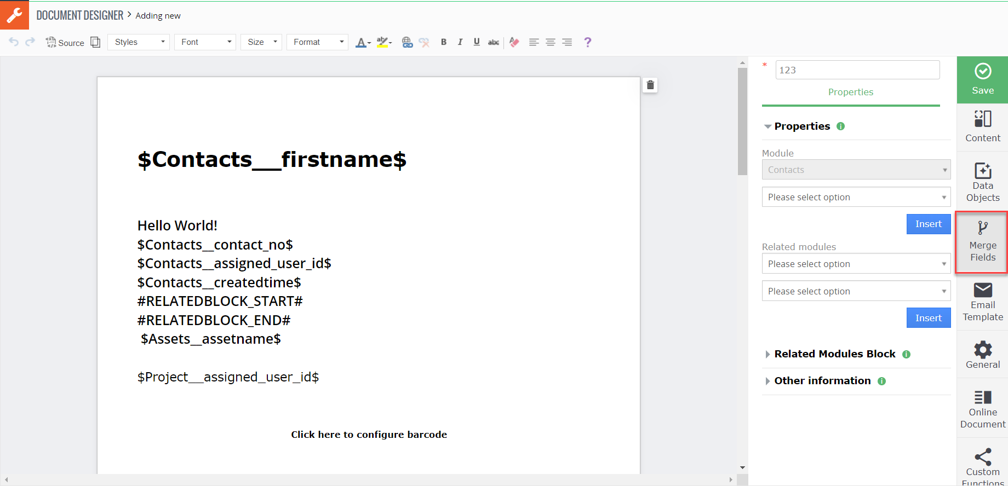Screen dimensions: 1008x486
Task: Click the Hello World! line
Action: (x=177, y=225)
